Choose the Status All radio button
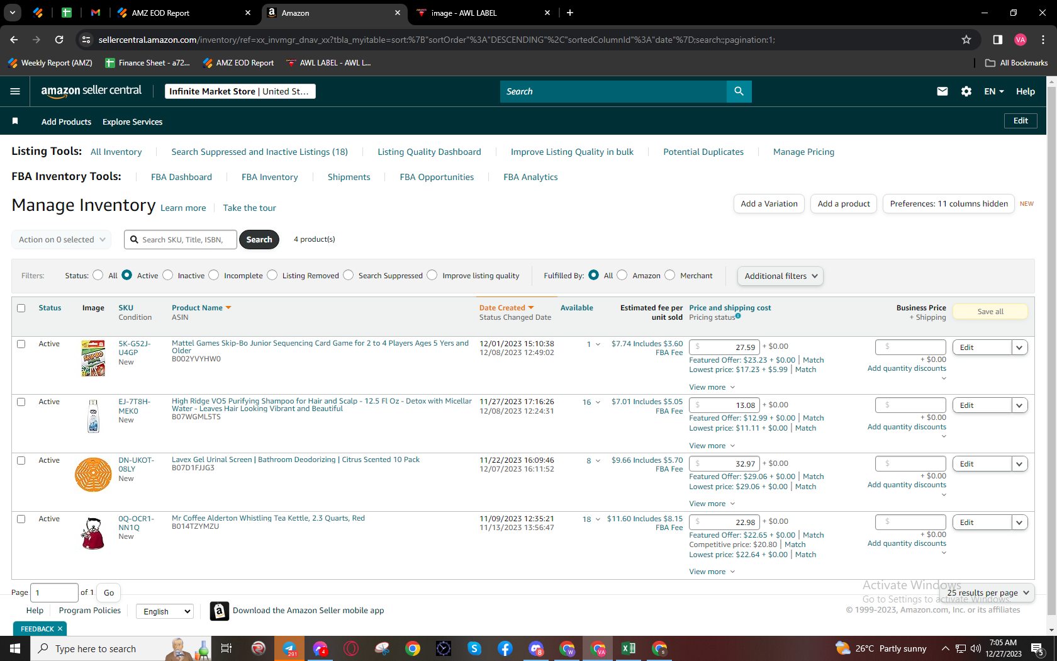 point(98,275)
